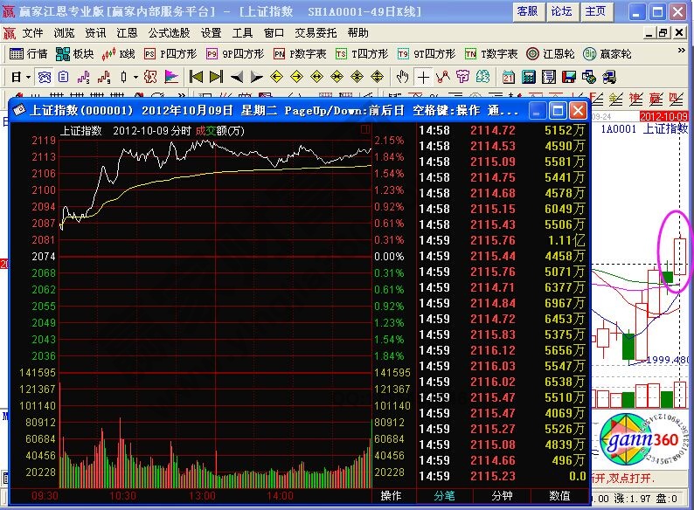
Task: Expand the 日 period dropdown arrow
Action: pyautogui.click(x=28, y=77)
